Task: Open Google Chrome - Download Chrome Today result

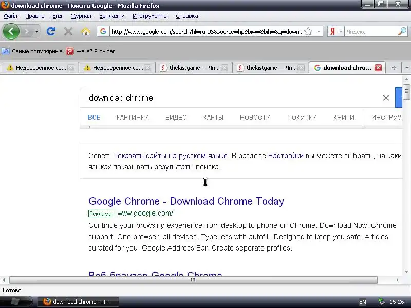Action: click(186, 201)
